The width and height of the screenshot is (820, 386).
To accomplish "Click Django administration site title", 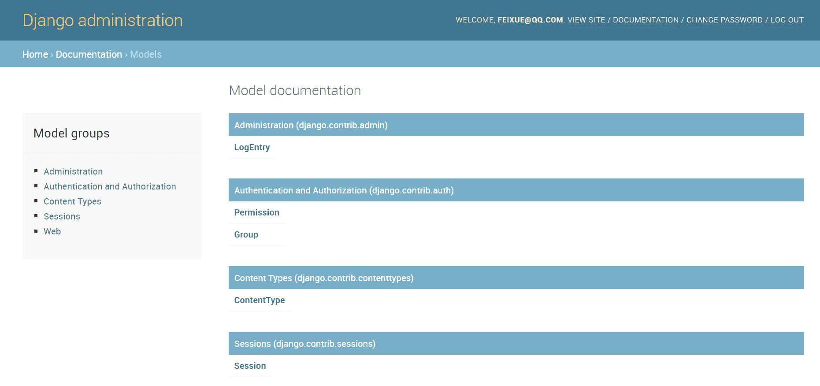I will (x=103, y=20).
